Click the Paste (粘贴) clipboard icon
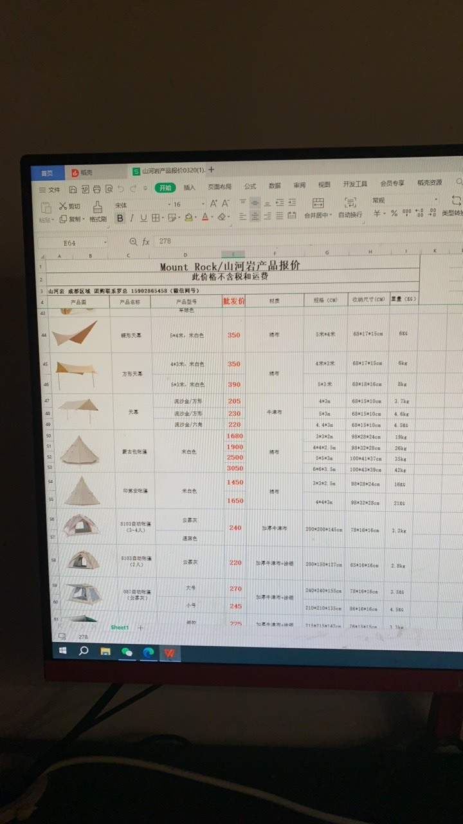Screen dimensions: 463x824 pyautogui.click(x=46, y=207)
